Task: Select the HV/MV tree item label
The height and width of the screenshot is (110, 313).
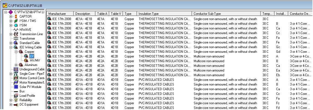Action: click(x=35, y=60)
